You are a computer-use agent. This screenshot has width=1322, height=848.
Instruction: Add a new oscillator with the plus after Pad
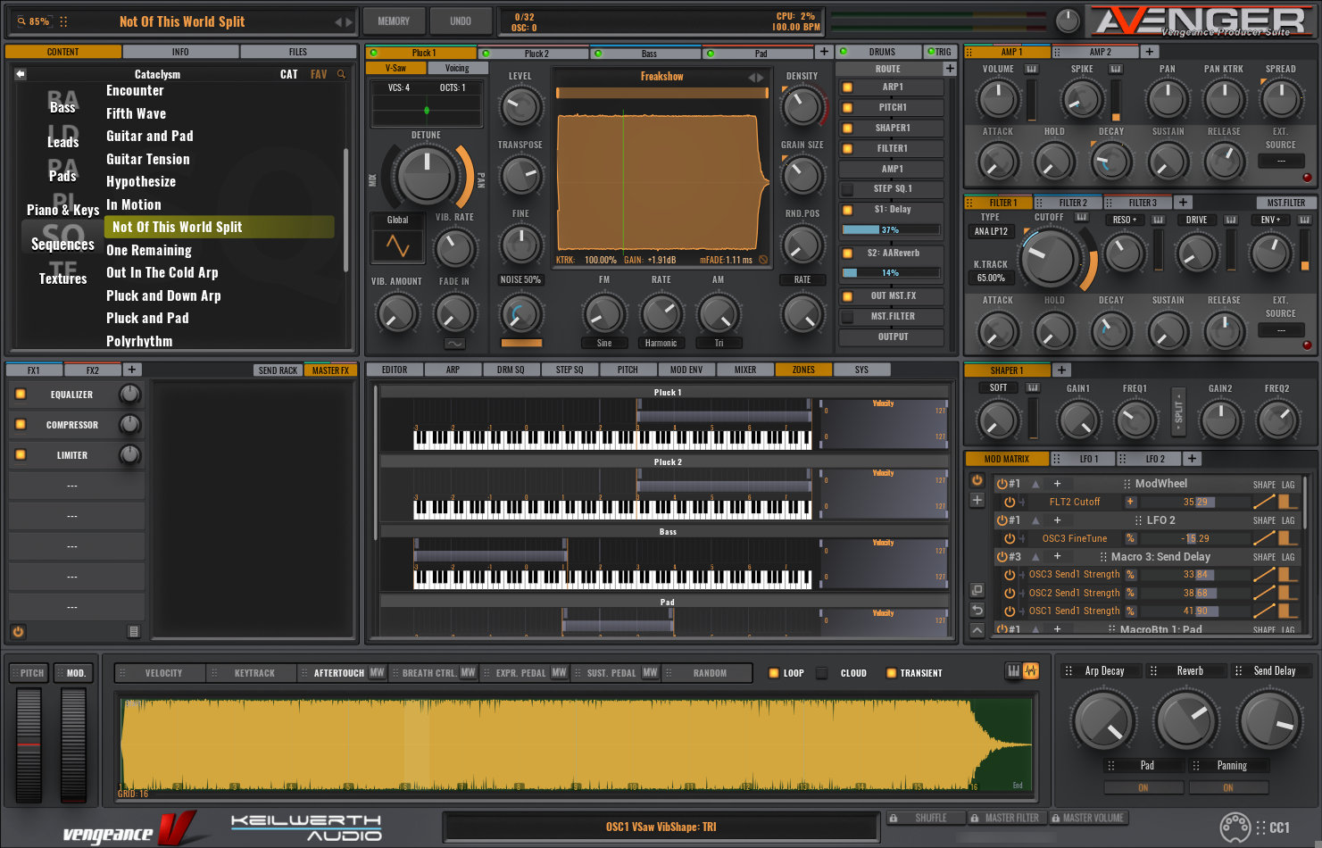click(824, 53)
